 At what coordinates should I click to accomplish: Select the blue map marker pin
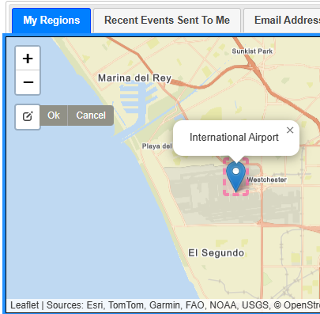click(236, 176)
